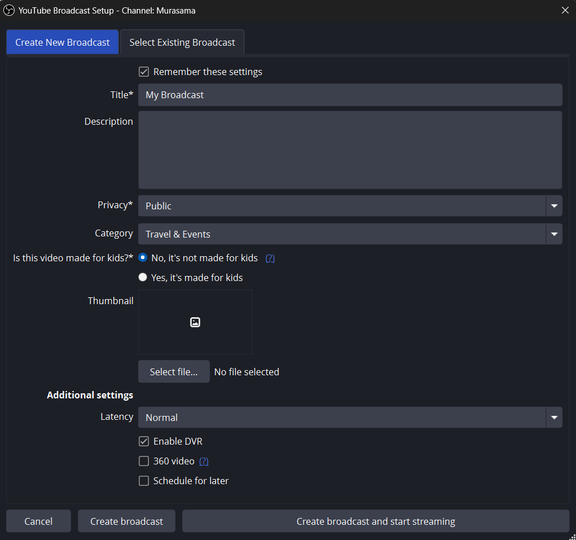Open help link next to 360 video
Viewport: 576px width, 540px height.
click(204, 461)
